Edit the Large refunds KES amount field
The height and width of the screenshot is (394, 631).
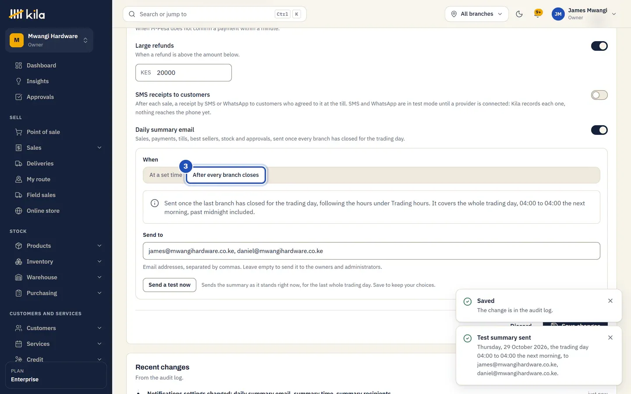[x=184, y=73]
